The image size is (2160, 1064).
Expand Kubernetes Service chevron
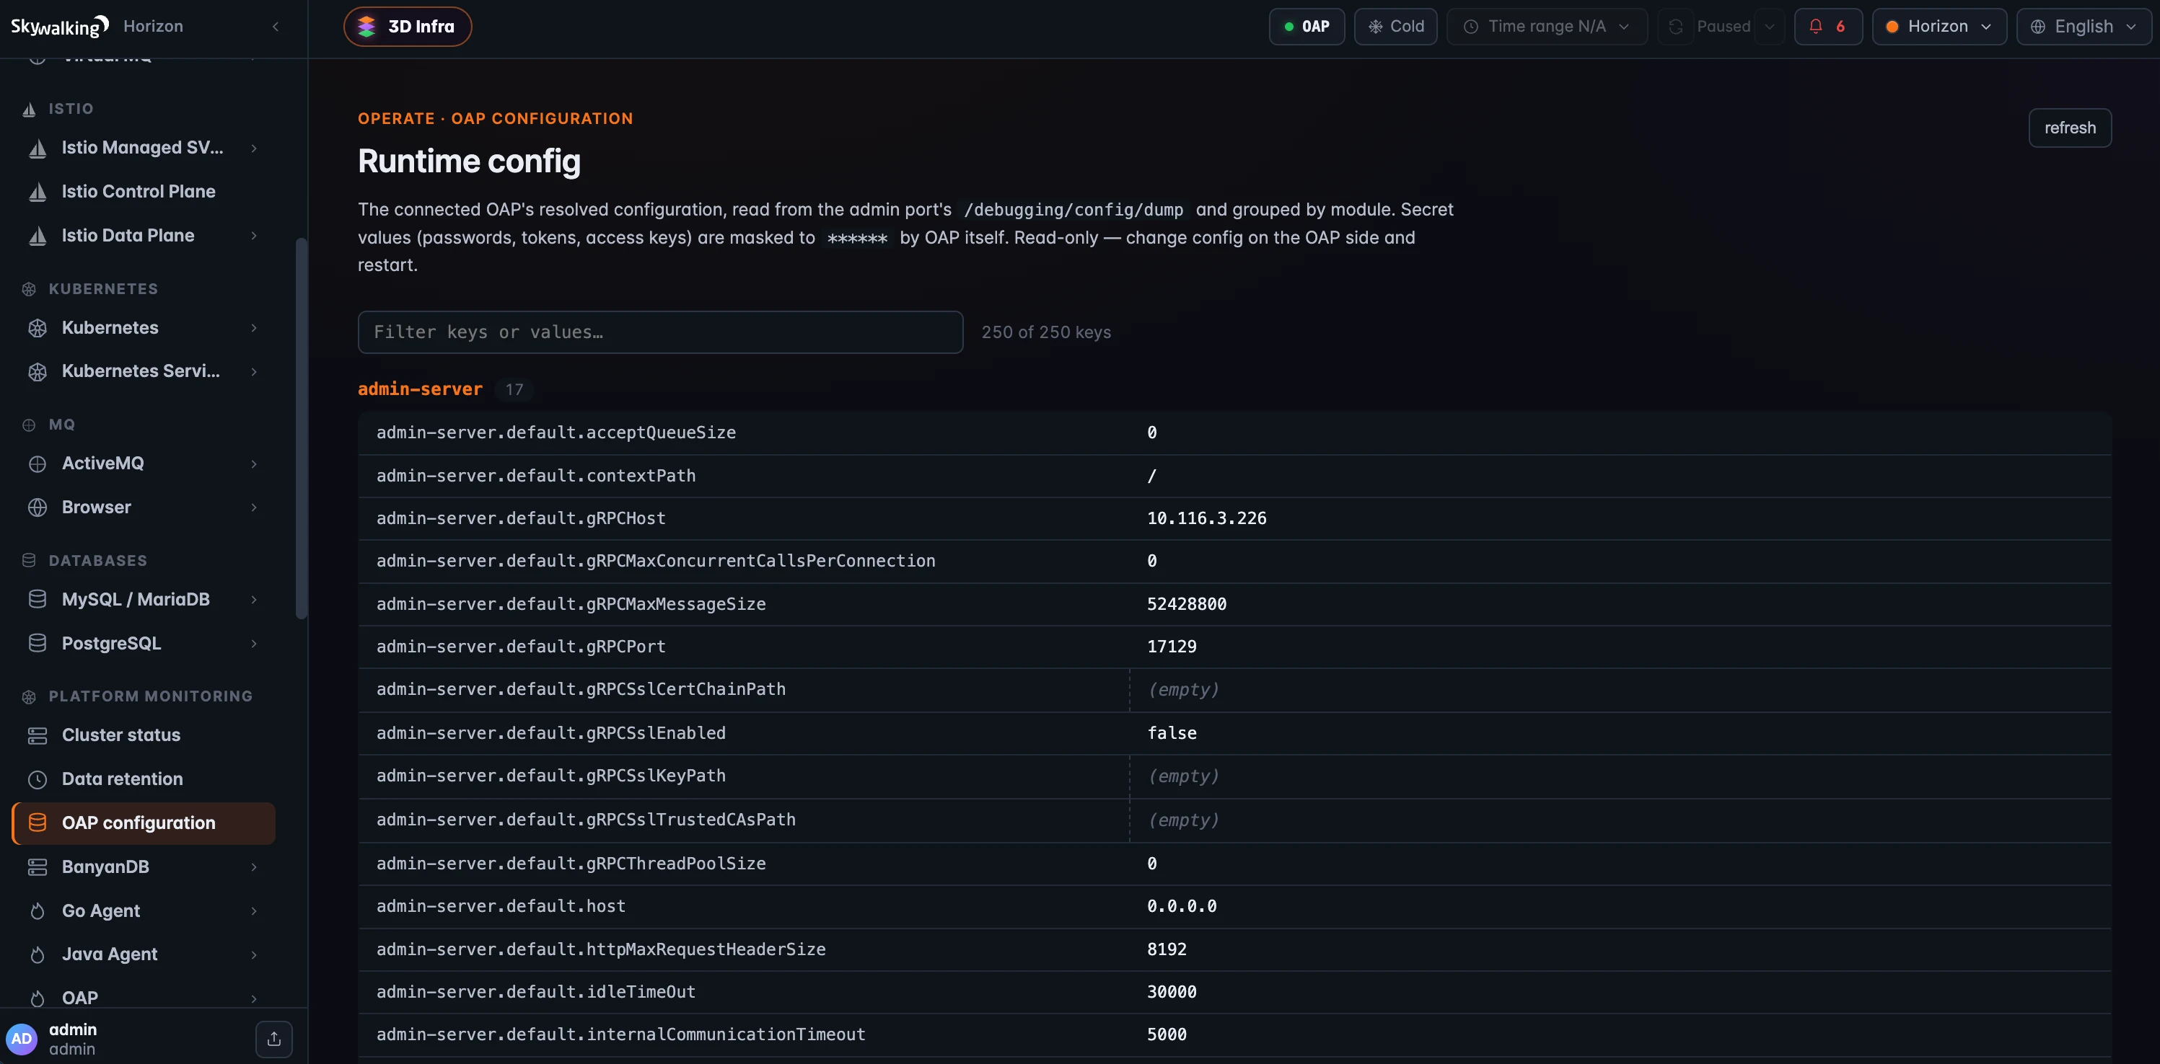253,372
